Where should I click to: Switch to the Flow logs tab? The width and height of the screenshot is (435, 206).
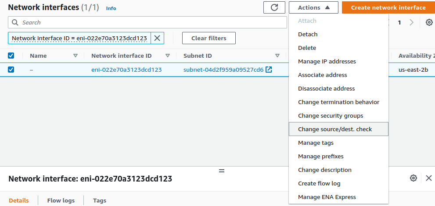point(61,200)
